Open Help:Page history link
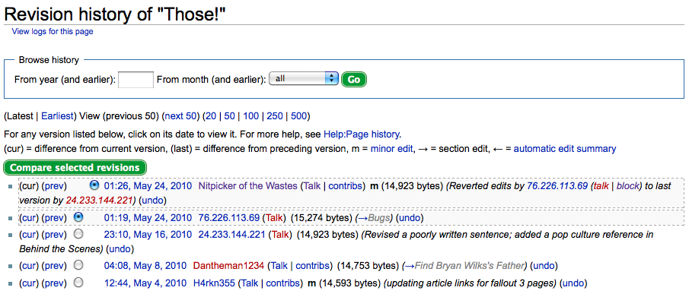The width and height of the screenshot is (689, 294). pyautogui.click(x=361, y=134)
